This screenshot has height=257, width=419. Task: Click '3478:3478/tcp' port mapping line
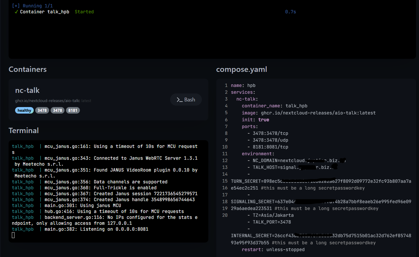point(268,133)
